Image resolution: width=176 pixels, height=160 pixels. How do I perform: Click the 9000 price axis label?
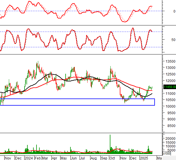171,119
